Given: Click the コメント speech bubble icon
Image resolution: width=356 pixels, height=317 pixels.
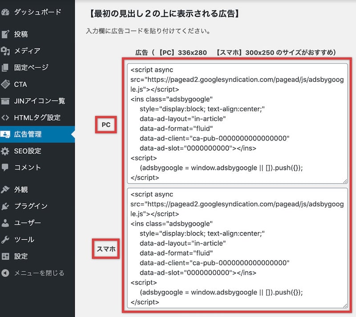Looking at the screenshot, I should (5, 167).
